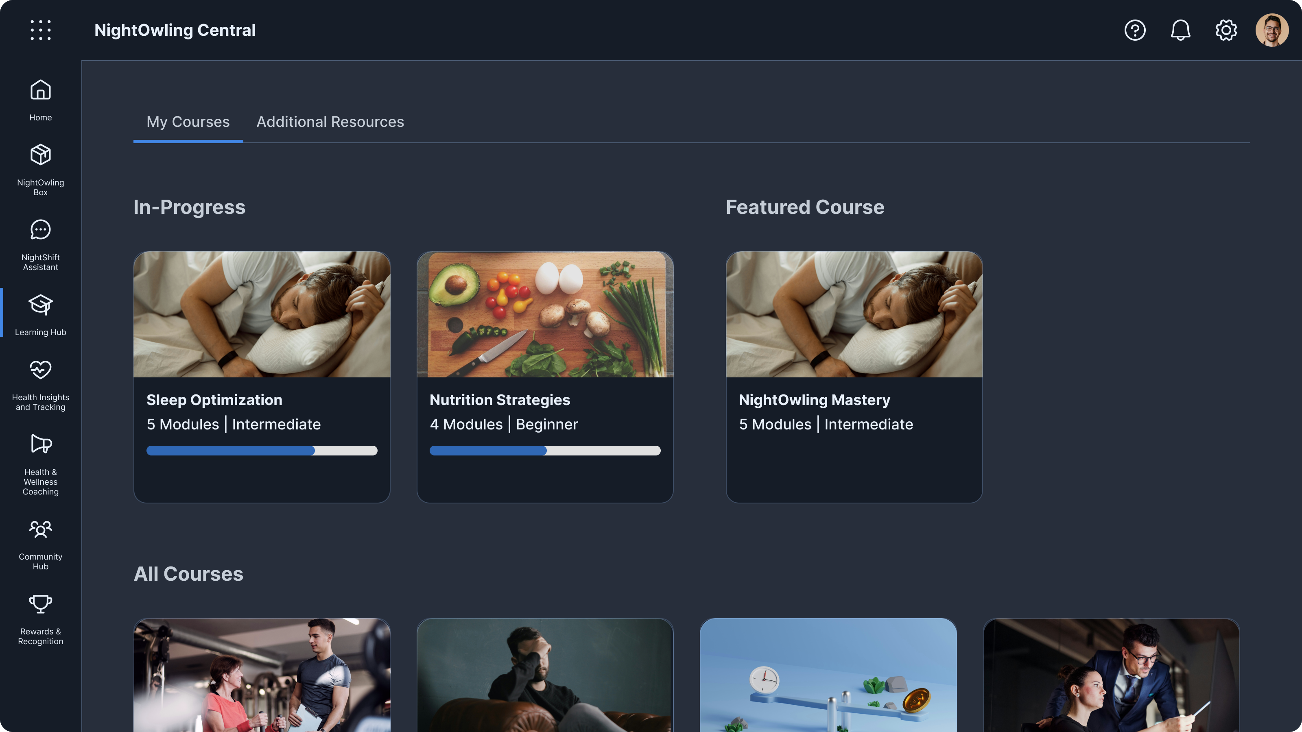Open gym trainer course thumbnail in All Courses
The width and height of the screenshot is (1302, 732).
click(x=262, y=675)
